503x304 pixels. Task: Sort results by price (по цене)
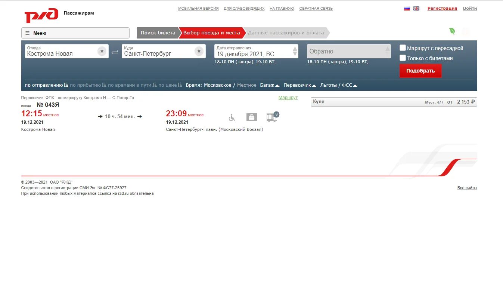click(x=170, y=85)
